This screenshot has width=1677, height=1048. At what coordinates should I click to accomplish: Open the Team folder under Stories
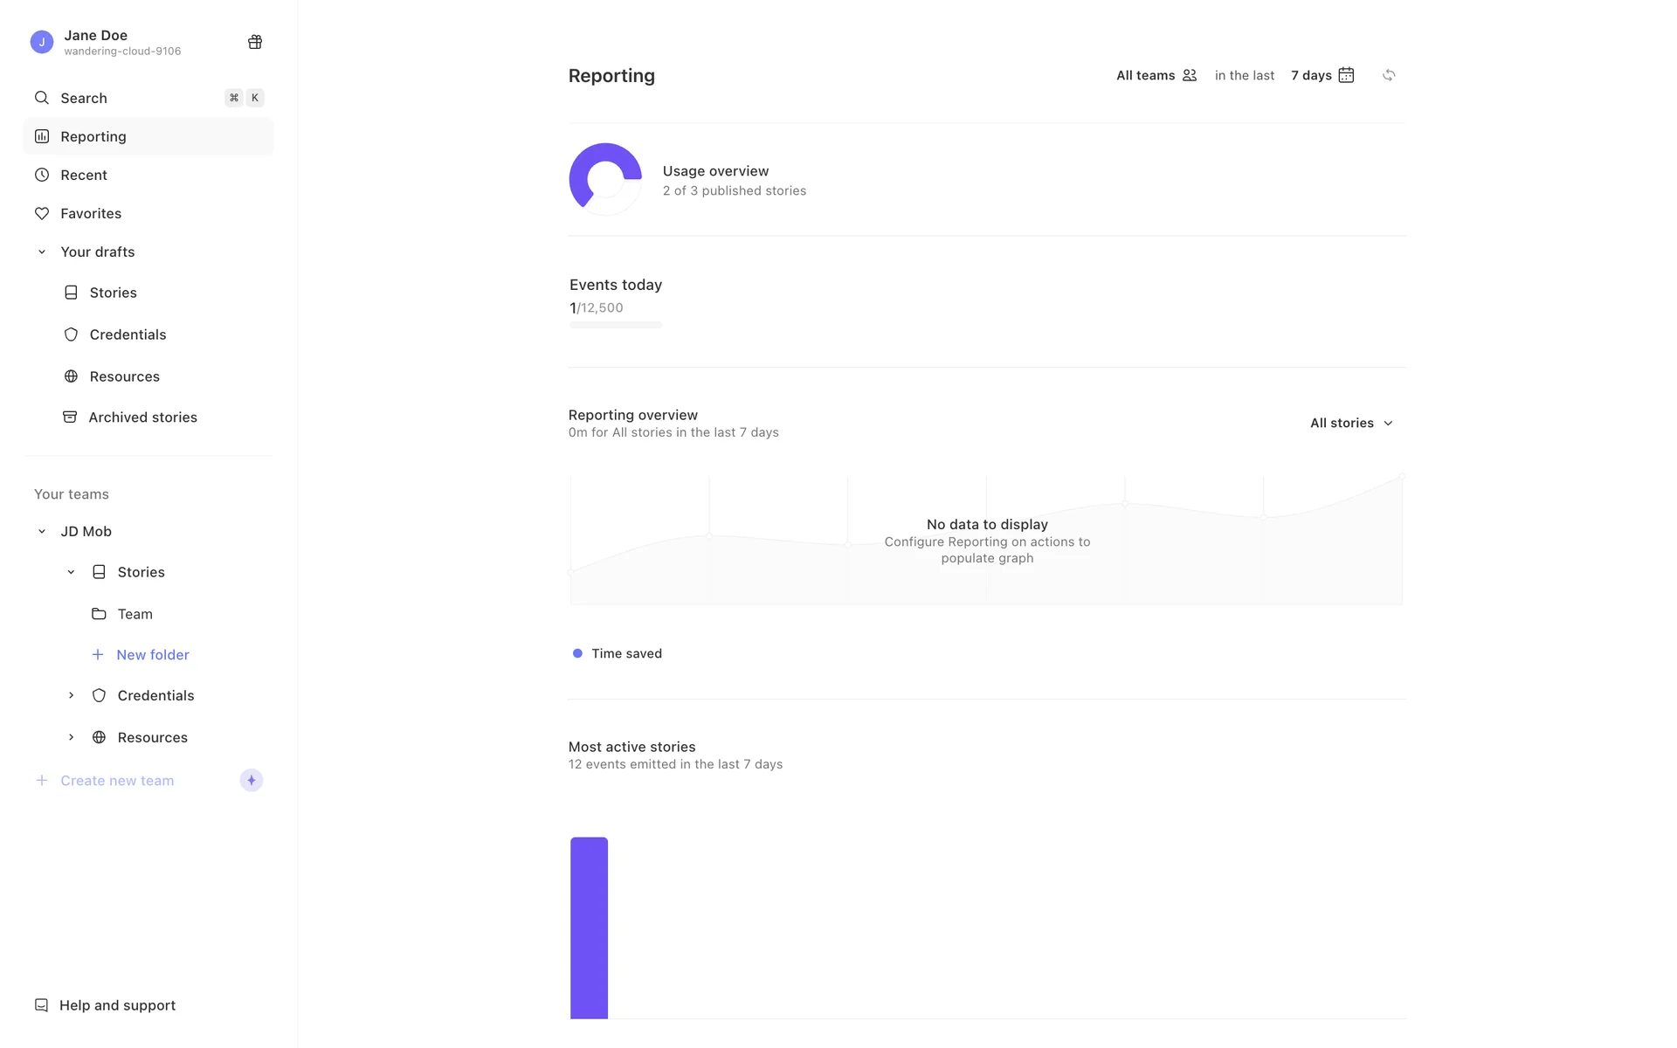(x=135, y=614)
